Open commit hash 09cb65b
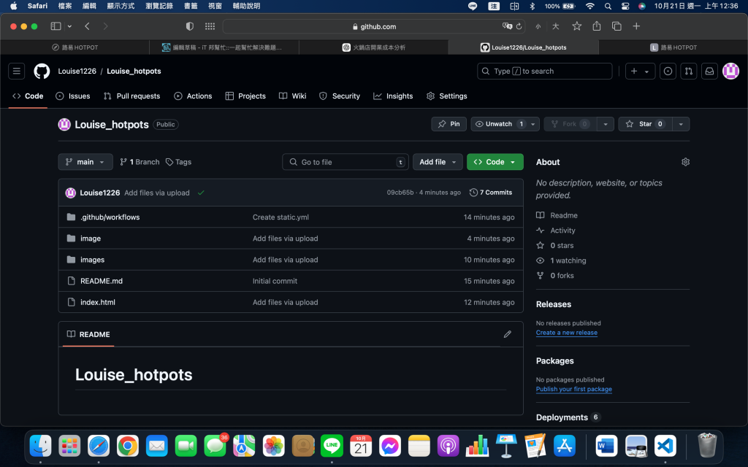 pyautogui.click(x=400, y=193)
